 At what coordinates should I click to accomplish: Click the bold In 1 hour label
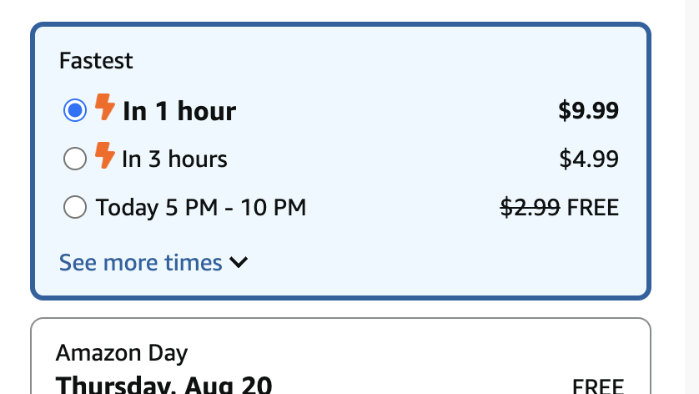[179, 111]
